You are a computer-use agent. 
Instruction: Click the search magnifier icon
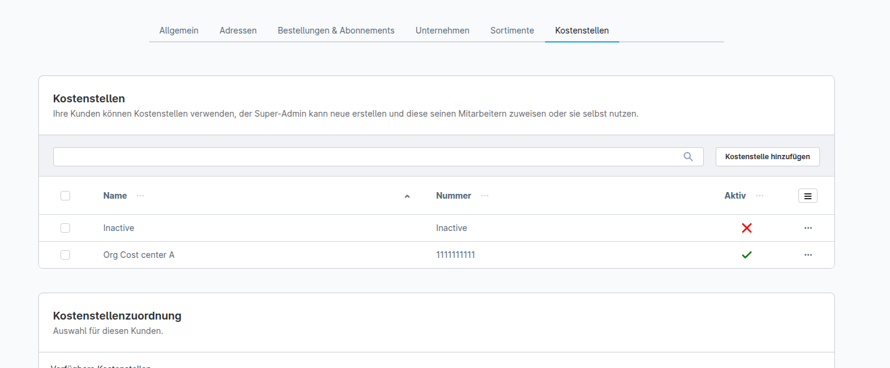coord(688,157)
